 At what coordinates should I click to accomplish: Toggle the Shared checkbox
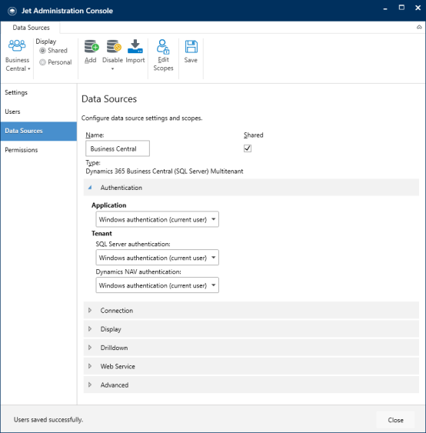(x=248, y=148)
